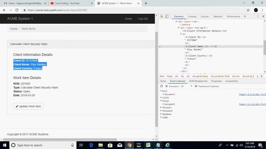Expand the focusin event listener group
Viewport: 266px width, 149px height.
(161, 107)
